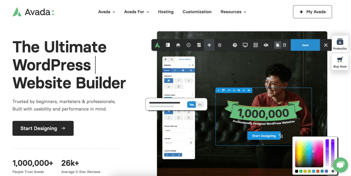Click the blue Start Designing button in preview
The height and width of the screenshot is (176, 351).
264,136
